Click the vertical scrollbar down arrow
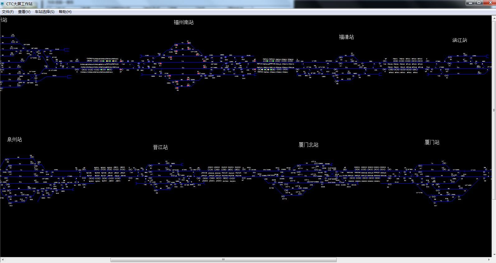496x263 pixels. point(494,255)
